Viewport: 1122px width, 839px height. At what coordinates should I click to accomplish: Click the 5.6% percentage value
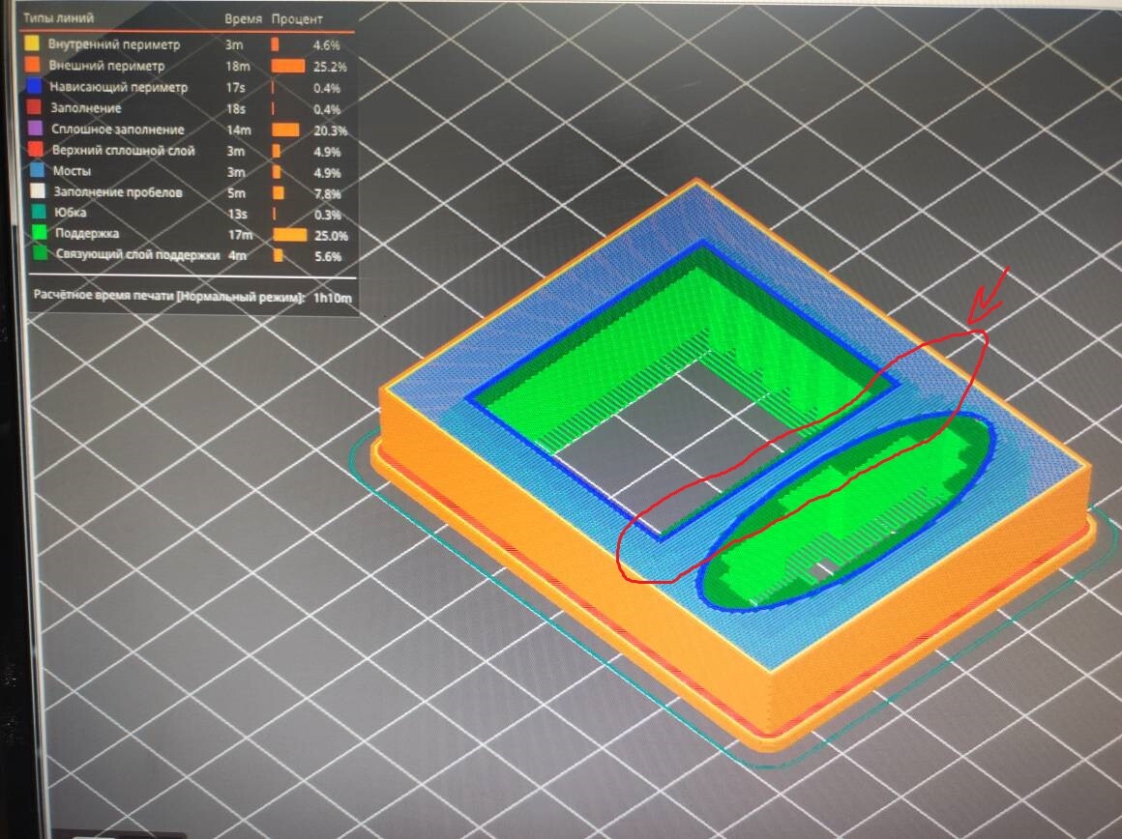coord(329,257)
